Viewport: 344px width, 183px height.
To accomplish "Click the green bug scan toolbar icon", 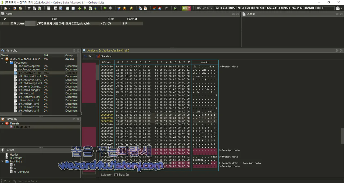I will [80, 8].
